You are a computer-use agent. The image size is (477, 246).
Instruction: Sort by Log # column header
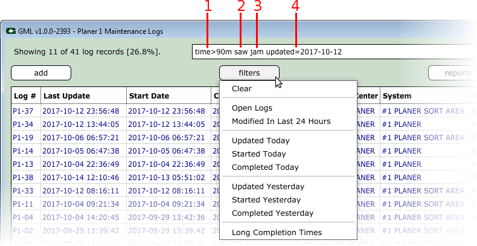pos(26,96)
